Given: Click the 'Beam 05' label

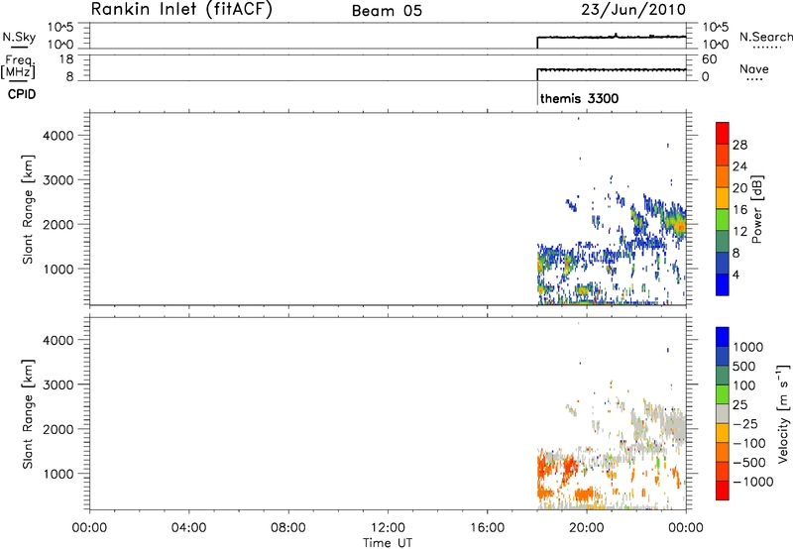Looking at the screenshot, I should tap(387, 11).
